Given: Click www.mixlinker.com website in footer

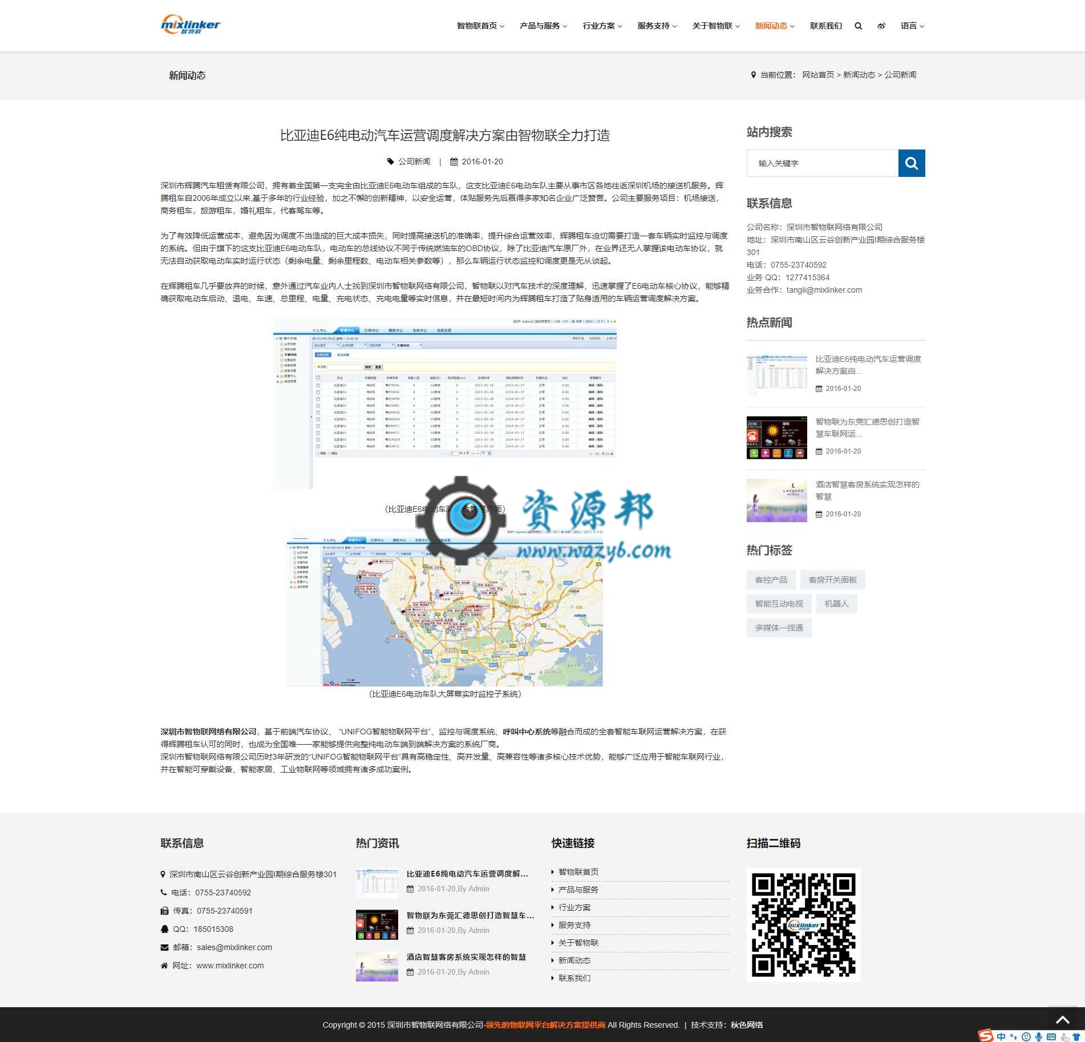Looking at the screenshot, I should point(230,966).
